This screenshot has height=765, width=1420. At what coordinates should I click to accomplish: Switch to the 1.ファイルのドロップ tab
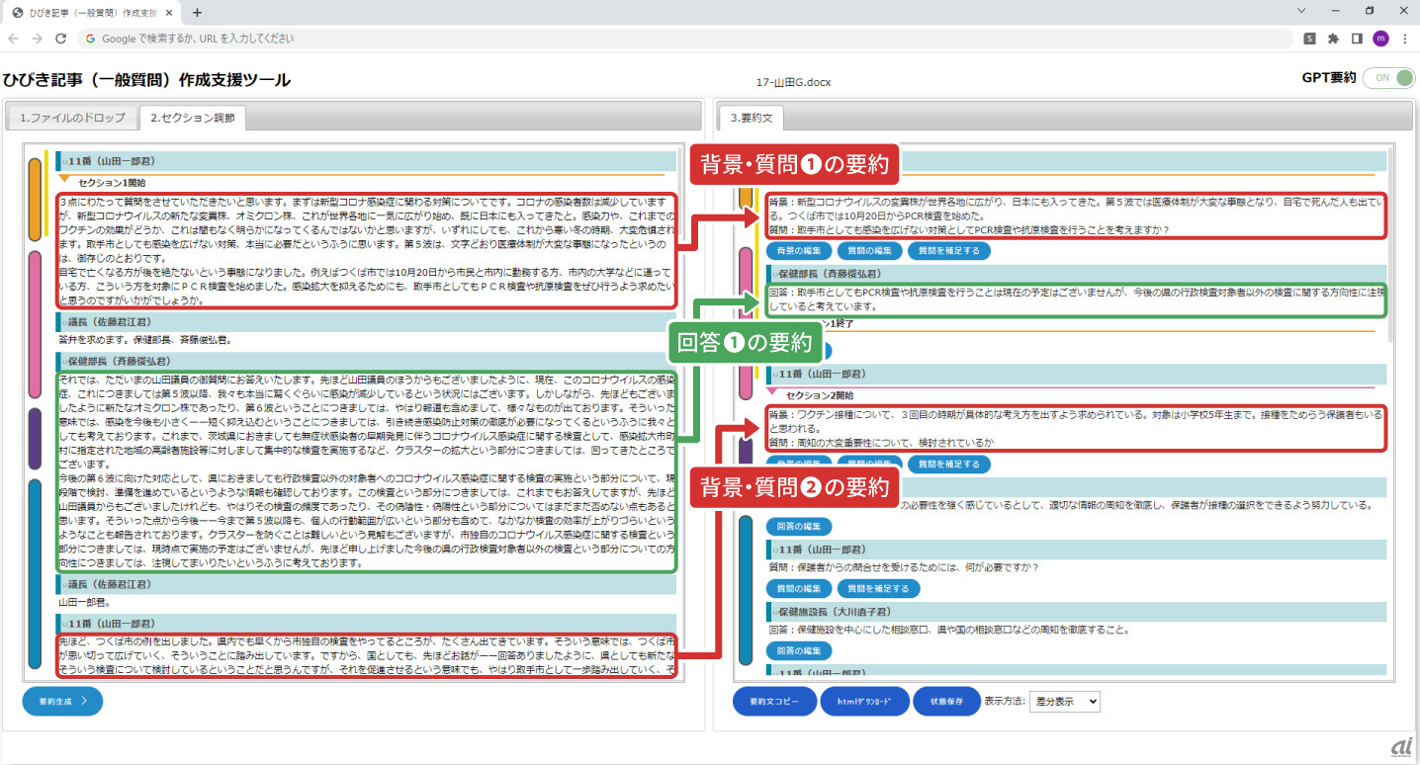pyautogui.click(x=72, y=118)
